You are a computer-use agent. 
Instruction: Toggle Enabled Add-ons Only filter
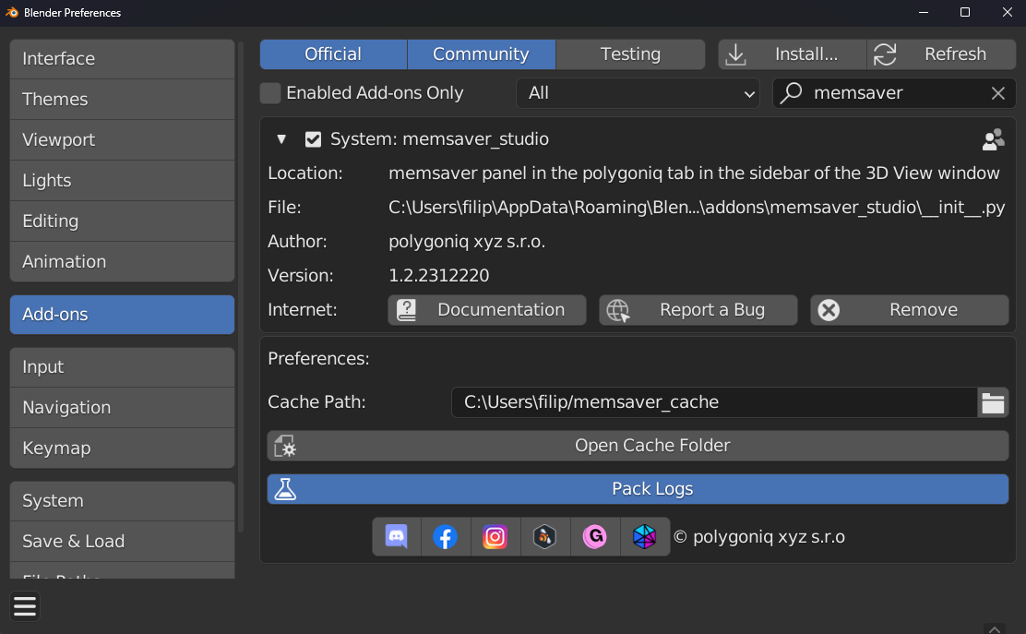(x=269, y=92)
